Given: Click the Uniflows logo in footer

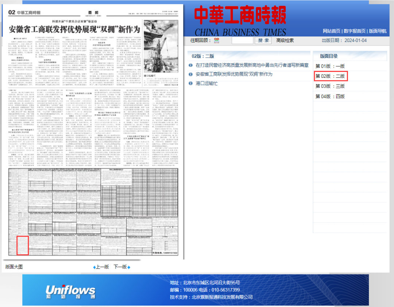Looking at the screenshot, I should (70, 291).
